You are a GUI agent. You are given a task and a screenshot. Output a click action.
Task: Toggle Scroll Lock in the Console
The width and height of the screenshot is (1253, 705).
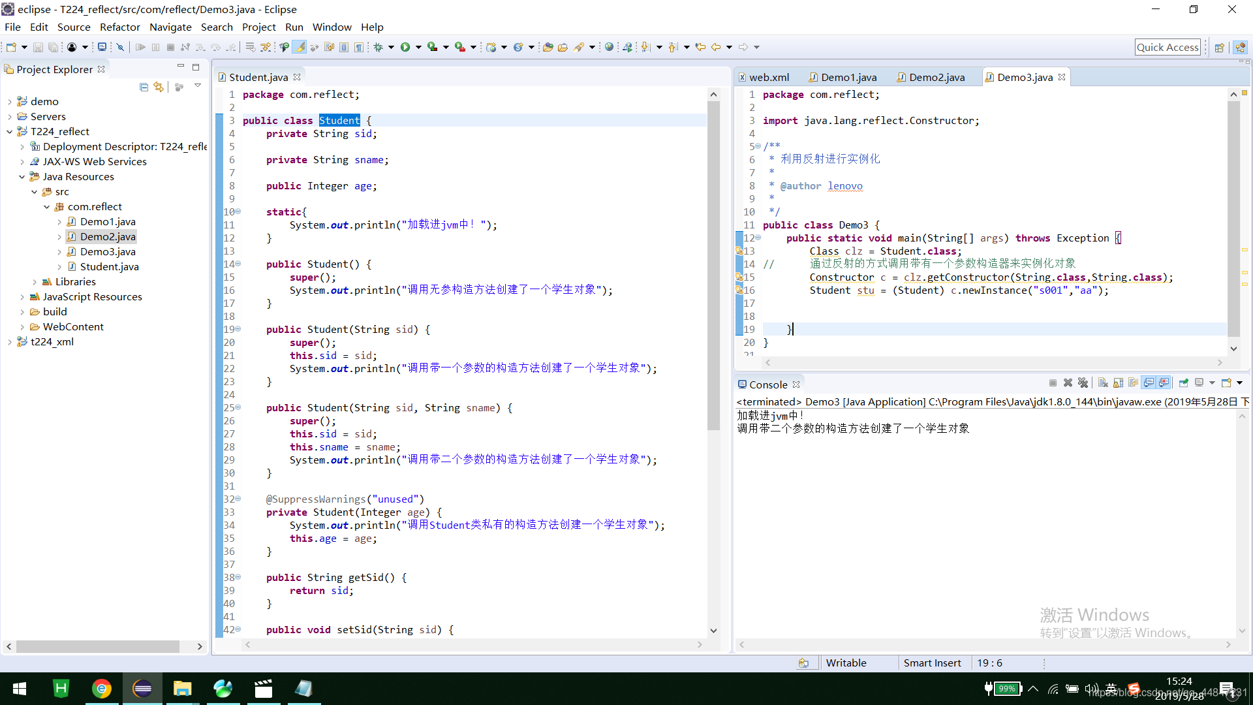[1118, 383]
